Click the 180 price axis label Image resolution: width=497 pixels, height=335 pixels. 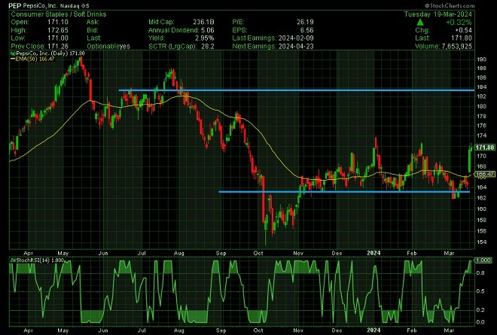[x=481, y=106]
